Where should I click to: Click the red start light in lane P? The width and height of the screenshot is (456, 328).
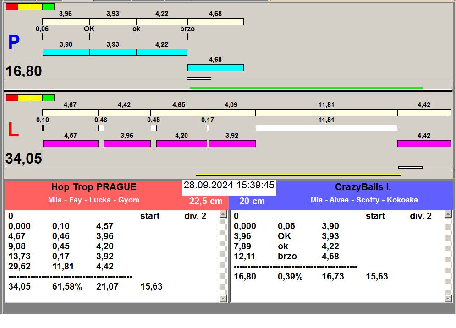tap(12, 6)
